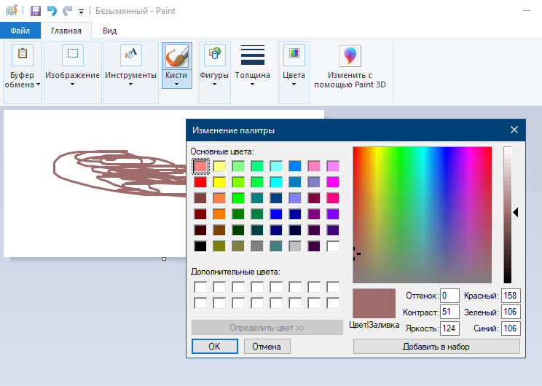Select the white basic color swatch
Viewport: 542px width, 386px height.
(x=333, y=246)
